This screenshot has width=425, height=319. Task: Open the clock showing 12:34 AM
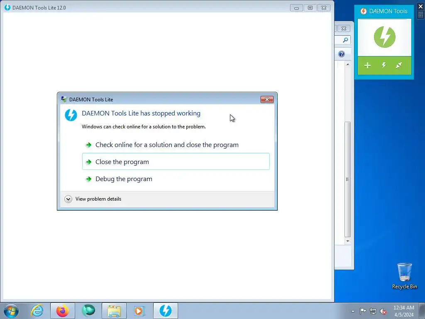[403, 311]
